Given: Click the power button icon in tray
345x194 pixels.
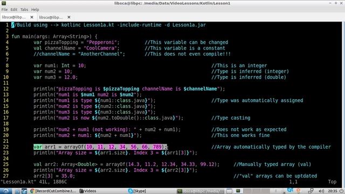Looking at the screenshot, I should (341, 191).
